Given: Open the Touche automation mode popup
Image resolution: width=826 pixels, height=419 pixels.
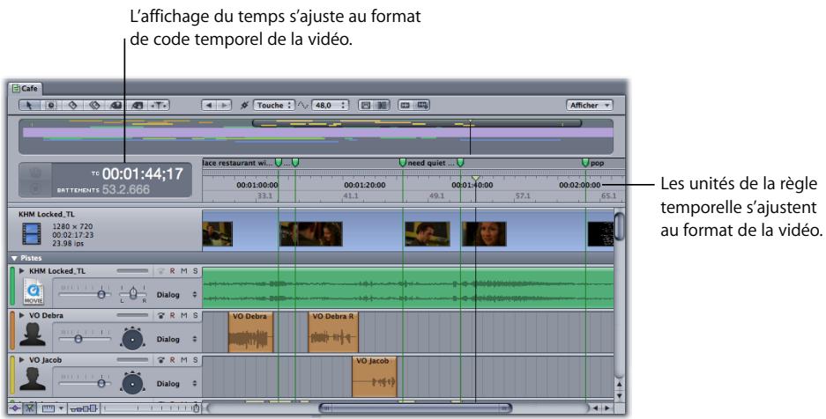Looking at the screenshot, I should point(274,105).
